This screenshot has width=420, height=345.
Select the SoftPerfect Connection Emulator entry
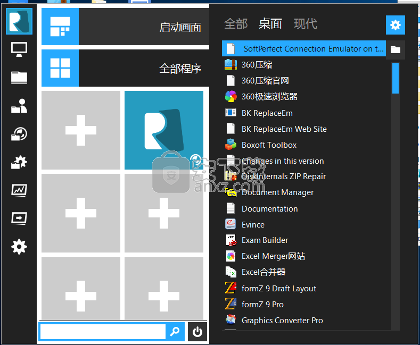(304, 48)
